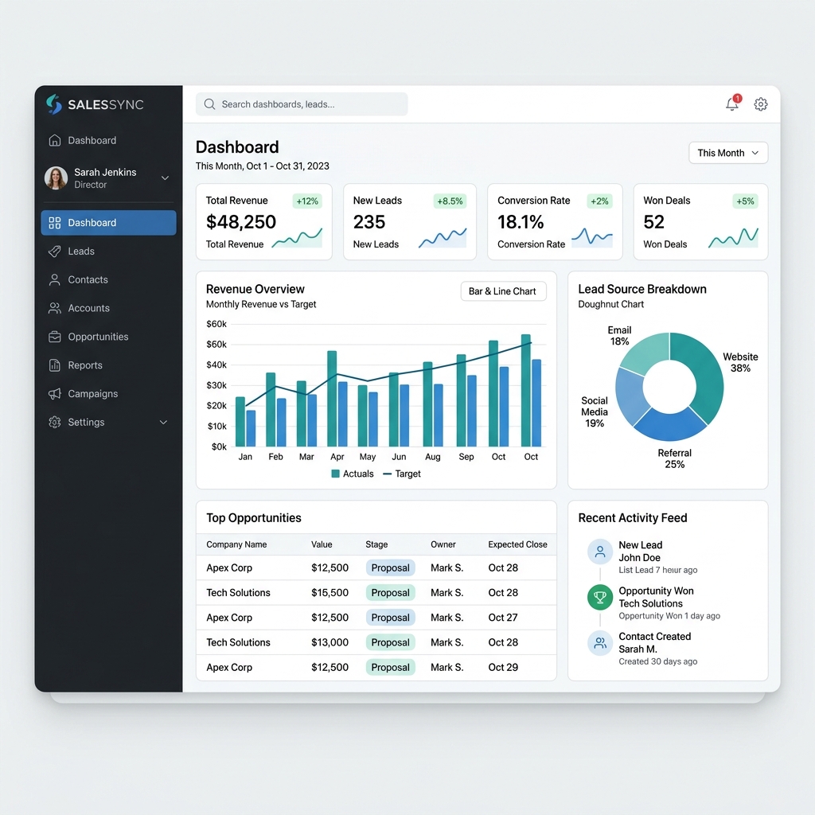Screen dimensions: 815x815
Task: Sort by Value column header
Action: tap(322, 544)
